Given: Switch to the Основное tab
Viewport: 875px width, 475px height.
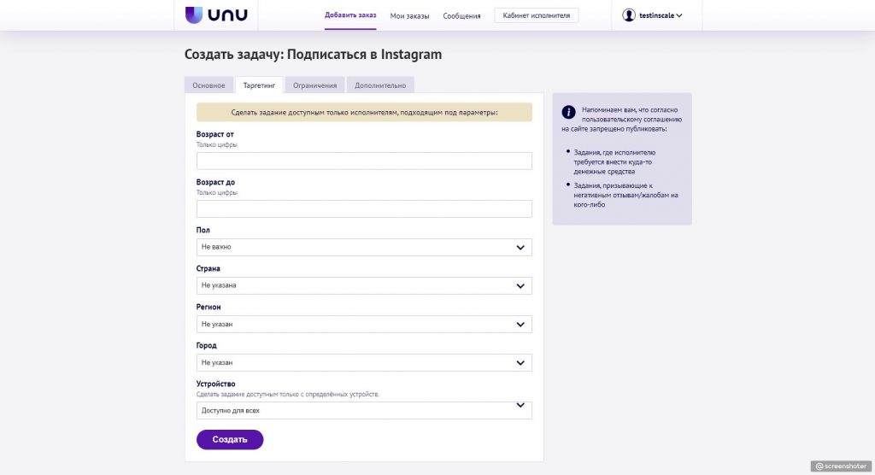Looking at the screenshot, I should tap(208, 85).
